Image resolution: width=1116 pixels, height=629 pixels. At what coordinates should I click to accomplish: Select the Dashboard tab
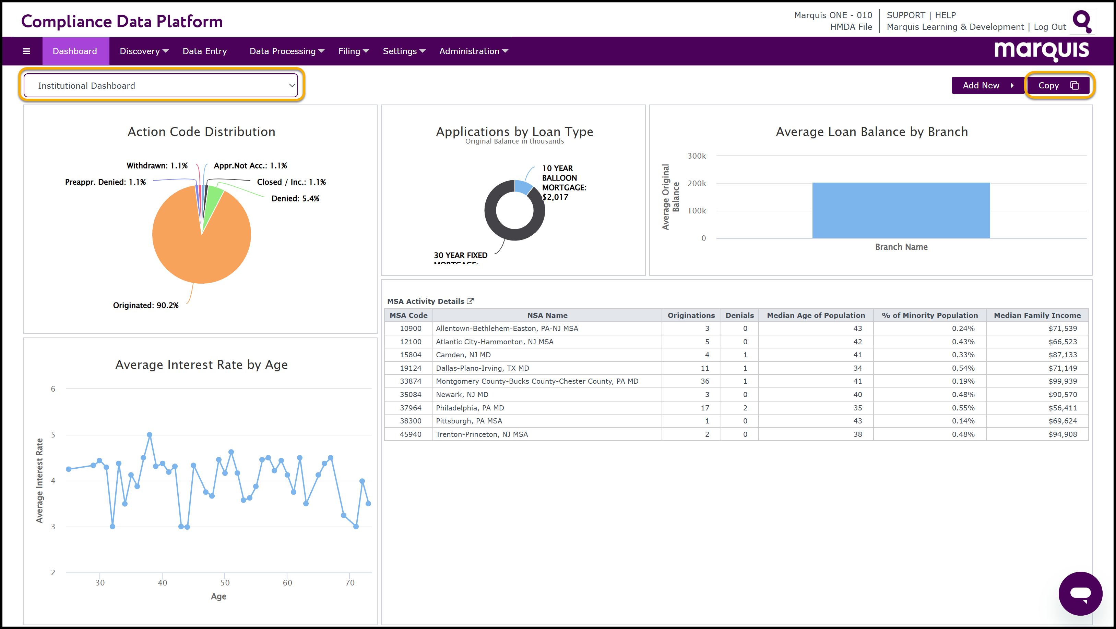75,51
